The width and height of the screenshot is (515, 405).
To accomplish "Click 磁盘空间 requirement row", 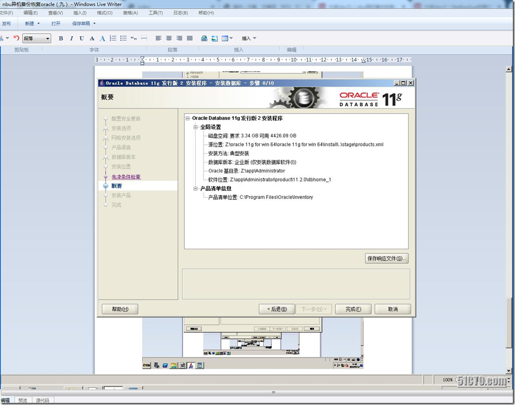I will coord(252,135).
